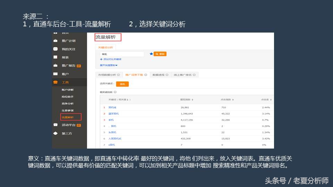Click the help icon next to 线上推广排名
This screenshot has width=333, height=187.
pyautogui.click(x=194, y=75)
